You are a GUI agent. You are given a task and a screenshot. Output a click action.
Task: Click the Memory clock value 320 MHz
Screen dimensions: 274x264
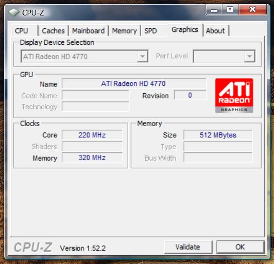[x=92, y=157]
